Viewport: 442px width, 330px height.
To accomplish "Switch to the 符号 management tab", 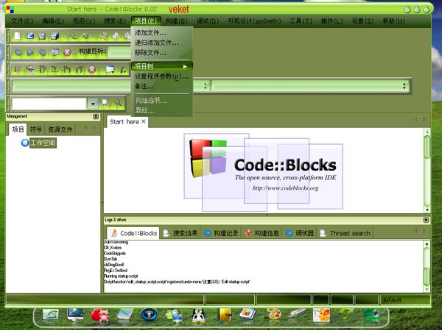I will [36, 129].
